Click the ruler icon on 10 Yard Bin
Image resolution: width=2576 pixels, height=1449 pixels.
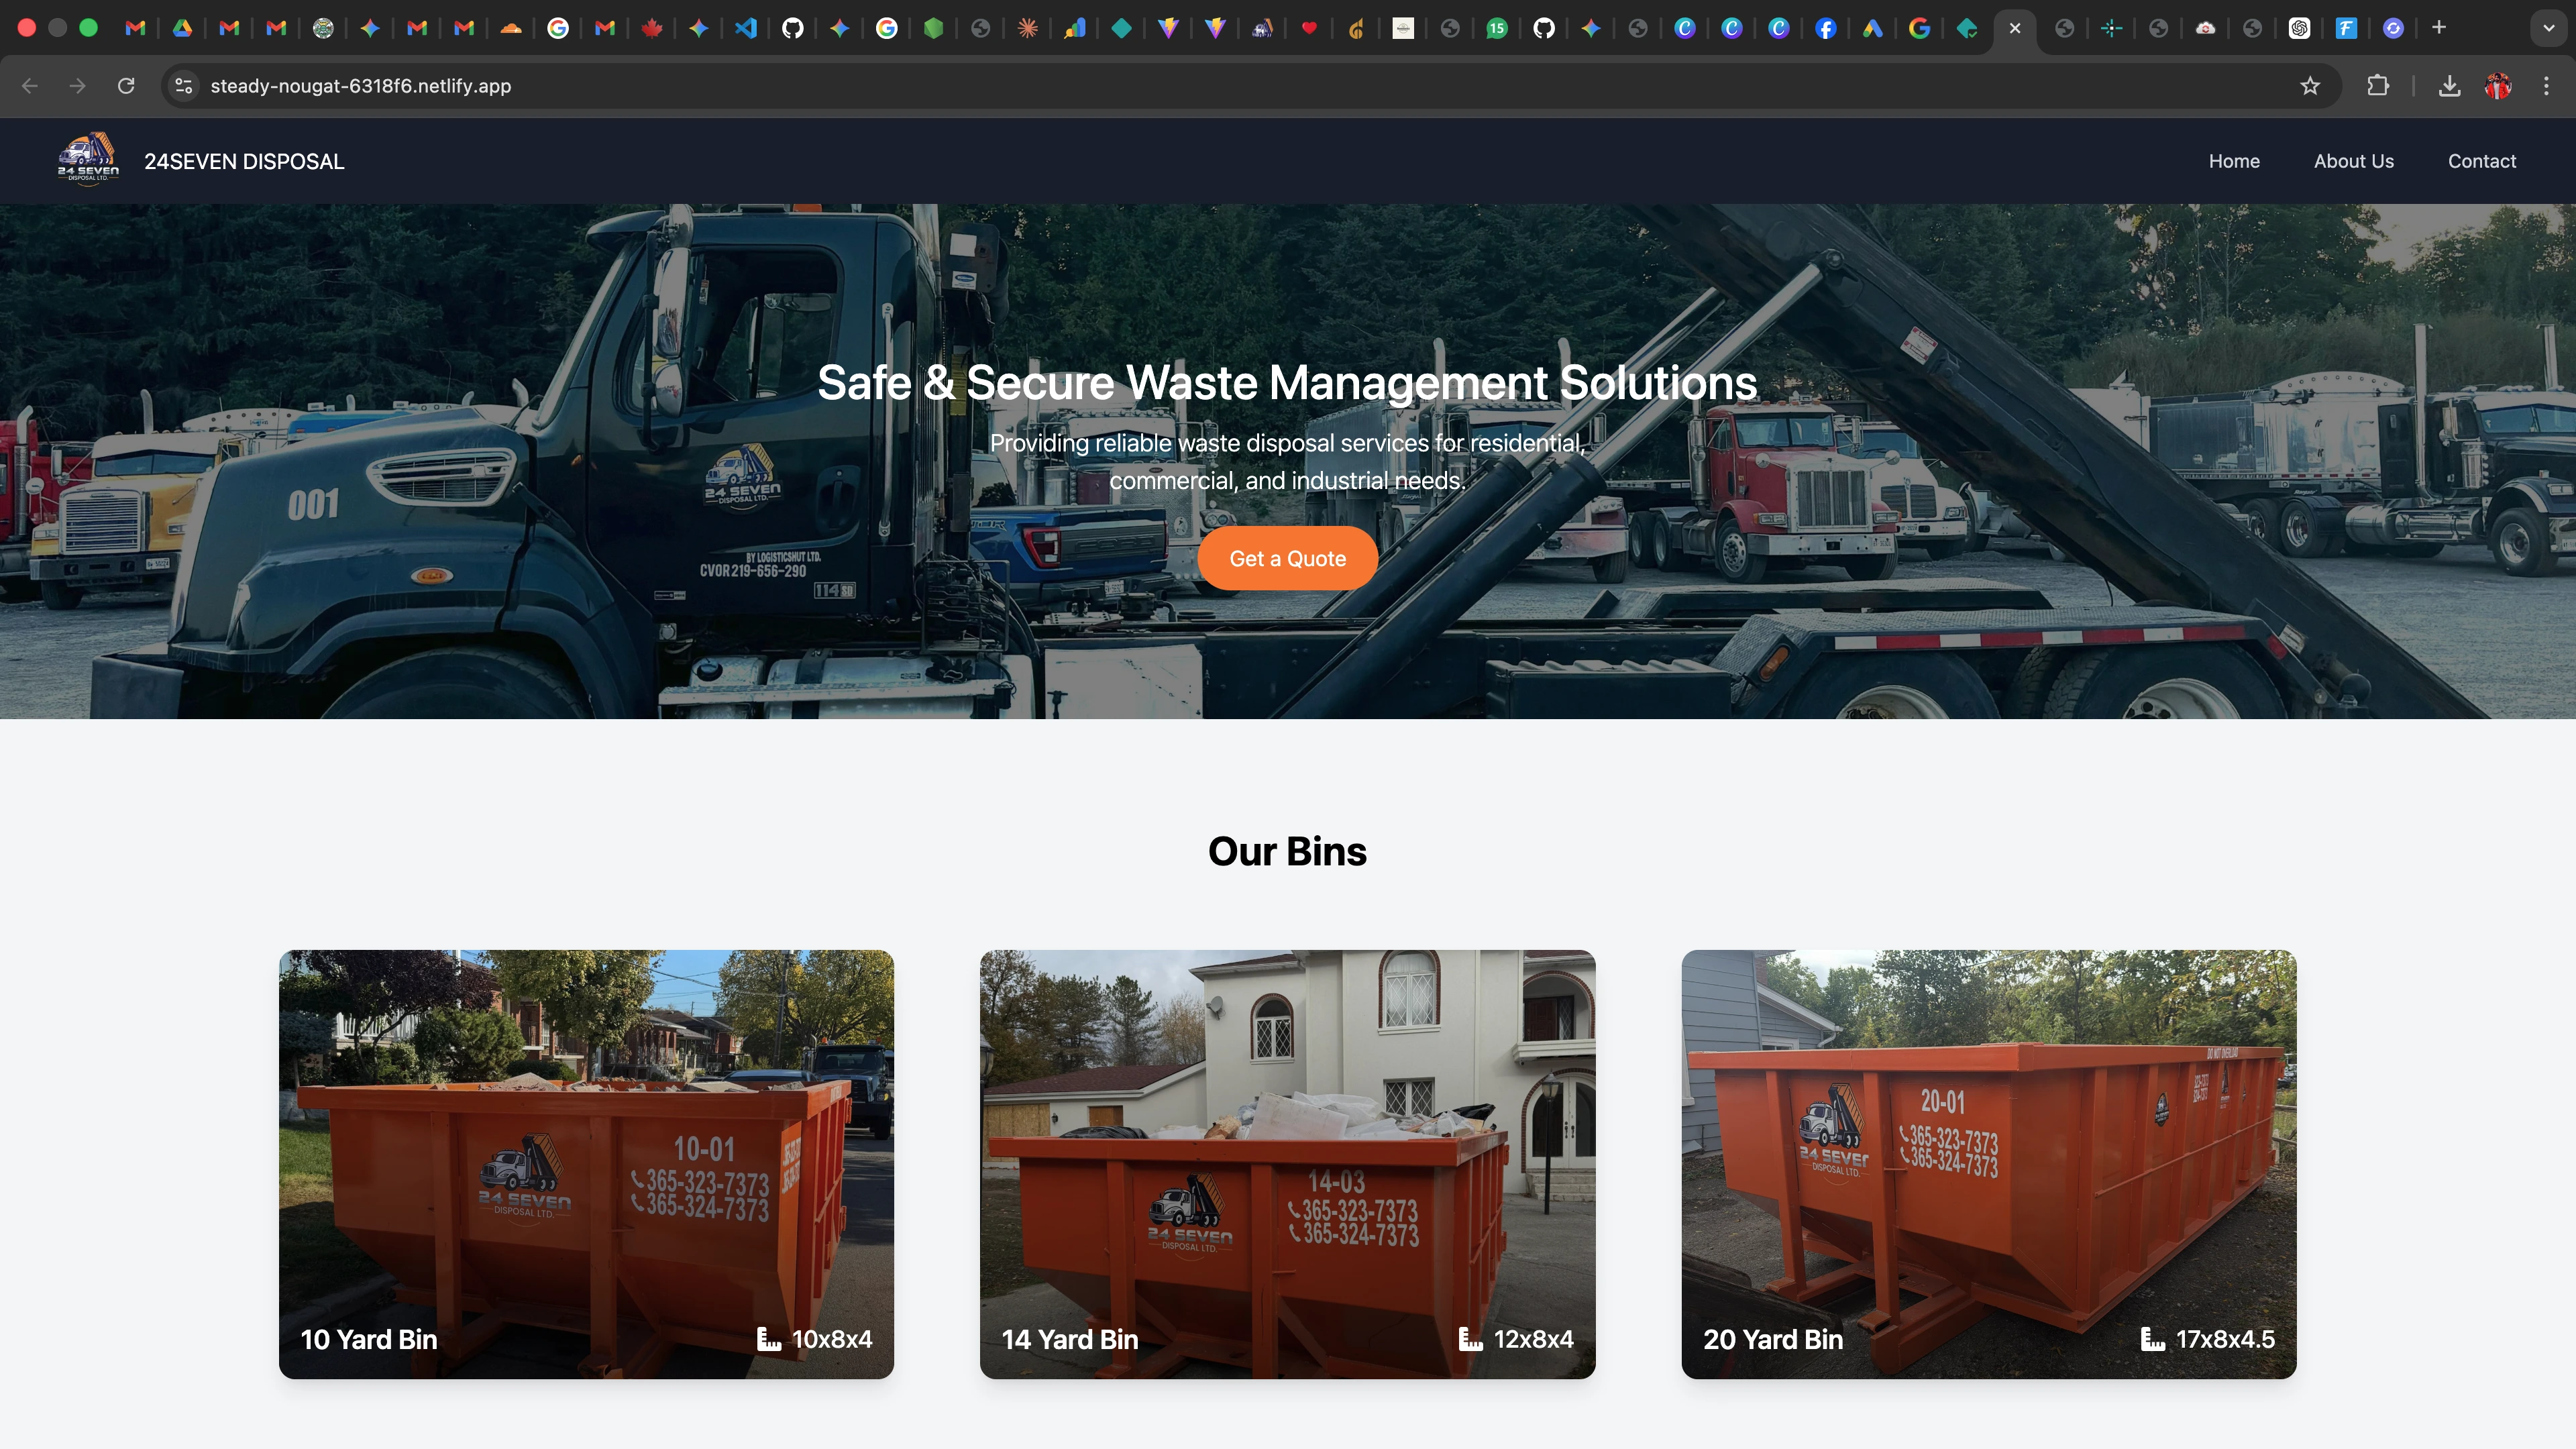[x=768, y=1339]
